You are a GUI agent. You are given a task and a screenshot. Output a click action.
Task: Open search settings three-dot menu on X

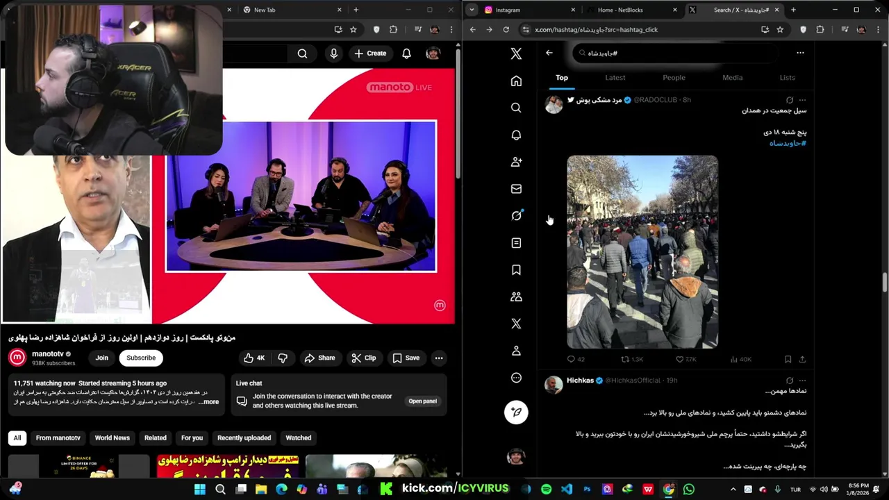[800, 53]
